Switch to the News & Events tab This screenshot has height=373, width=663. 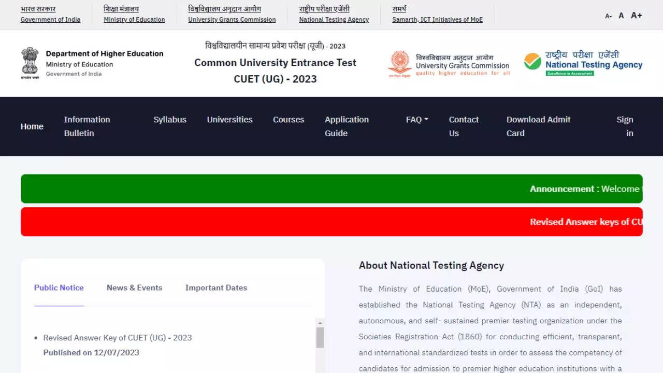tap(134, 288)
